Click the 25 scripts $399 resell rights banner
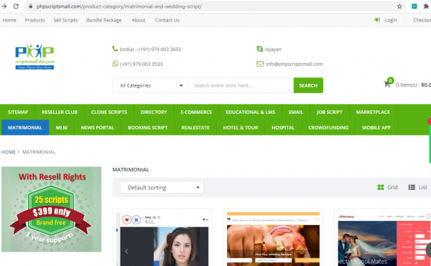Screen dimensions: 431x266 52,209
